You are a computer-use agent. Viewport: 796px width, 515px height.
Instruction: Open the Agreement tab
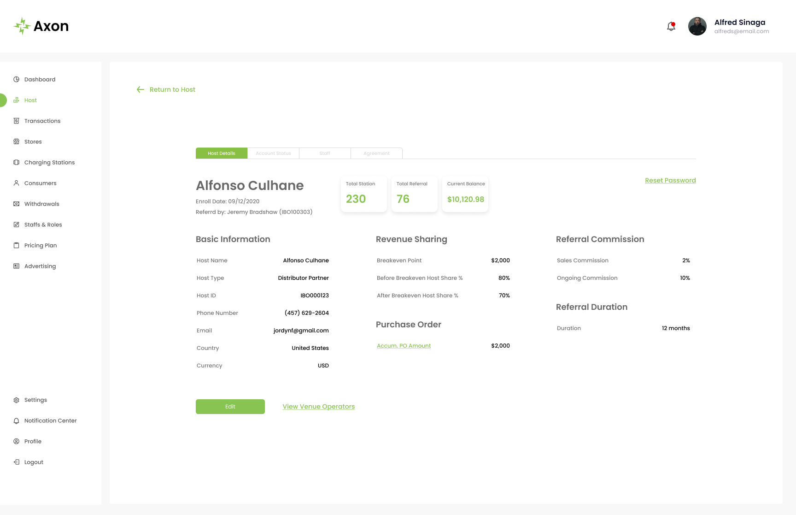376,153
